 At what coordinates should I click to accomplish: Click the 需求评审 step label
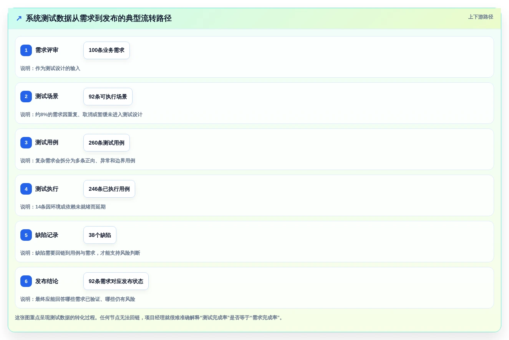pyautogui.click(x=47, y=50)
